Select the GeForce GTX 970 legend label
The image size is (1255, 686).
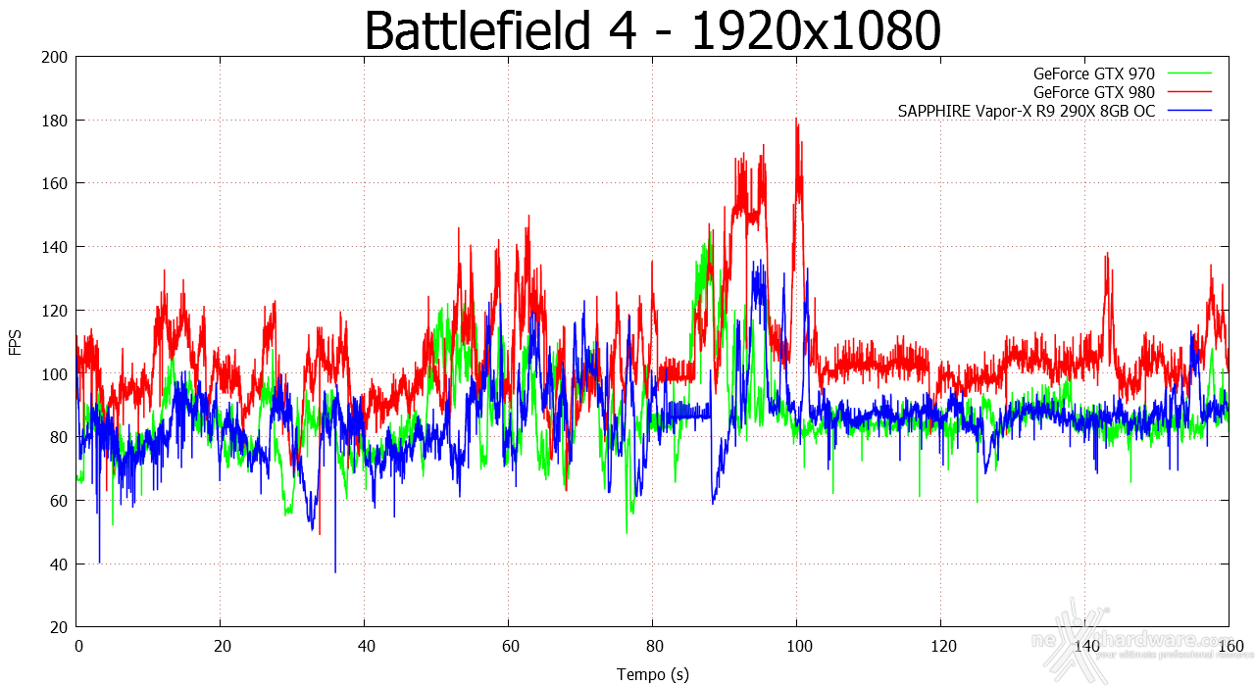pyautogui.click(x=1094, y=73)
